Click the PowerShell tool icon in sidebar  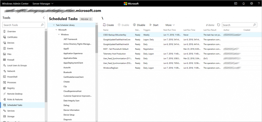point(4,77)
